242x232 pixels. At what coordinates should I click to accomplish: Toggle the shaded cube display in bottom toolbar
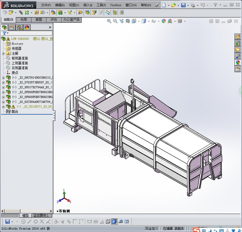(x=114, y=222)
